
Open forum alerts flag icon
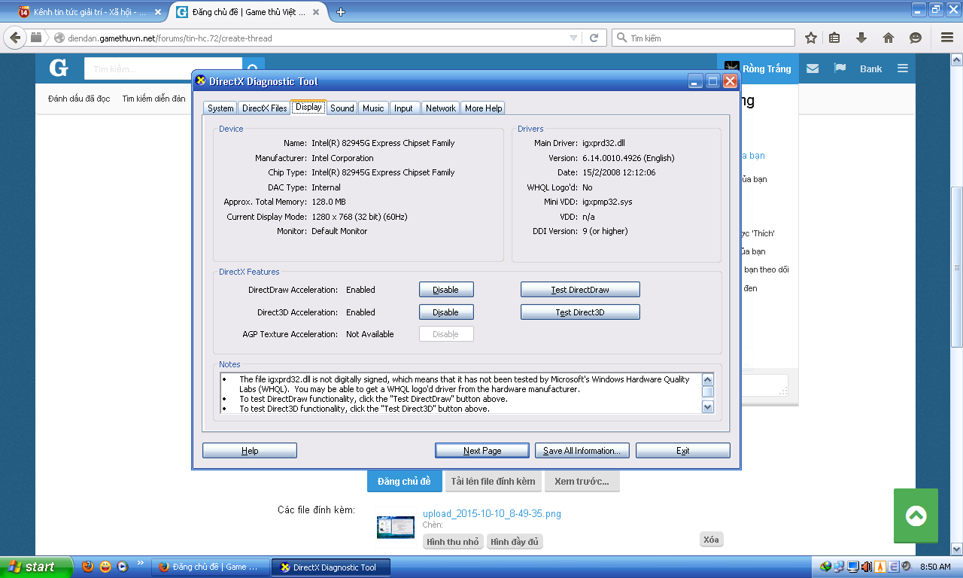pyautogui.click(x=840, y=68)
